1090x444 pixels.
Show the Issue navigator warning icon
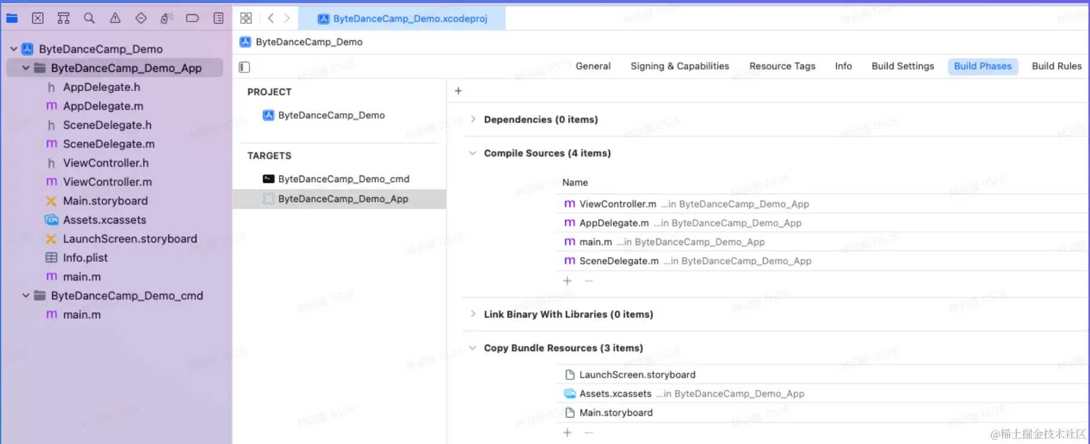click(x=115, y=19)
